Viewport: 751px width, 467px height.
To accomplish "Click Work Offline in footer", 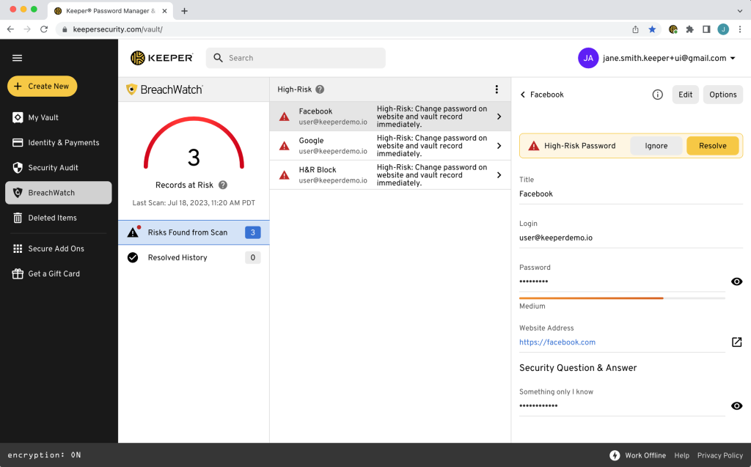I will (645, 455).
